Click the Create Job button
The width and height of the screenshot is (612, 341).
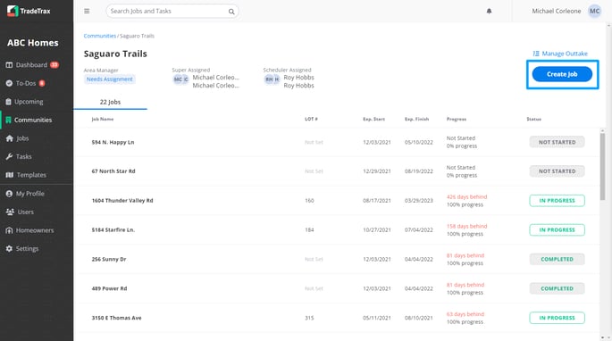pyautogui.click(x=562, y=74)
